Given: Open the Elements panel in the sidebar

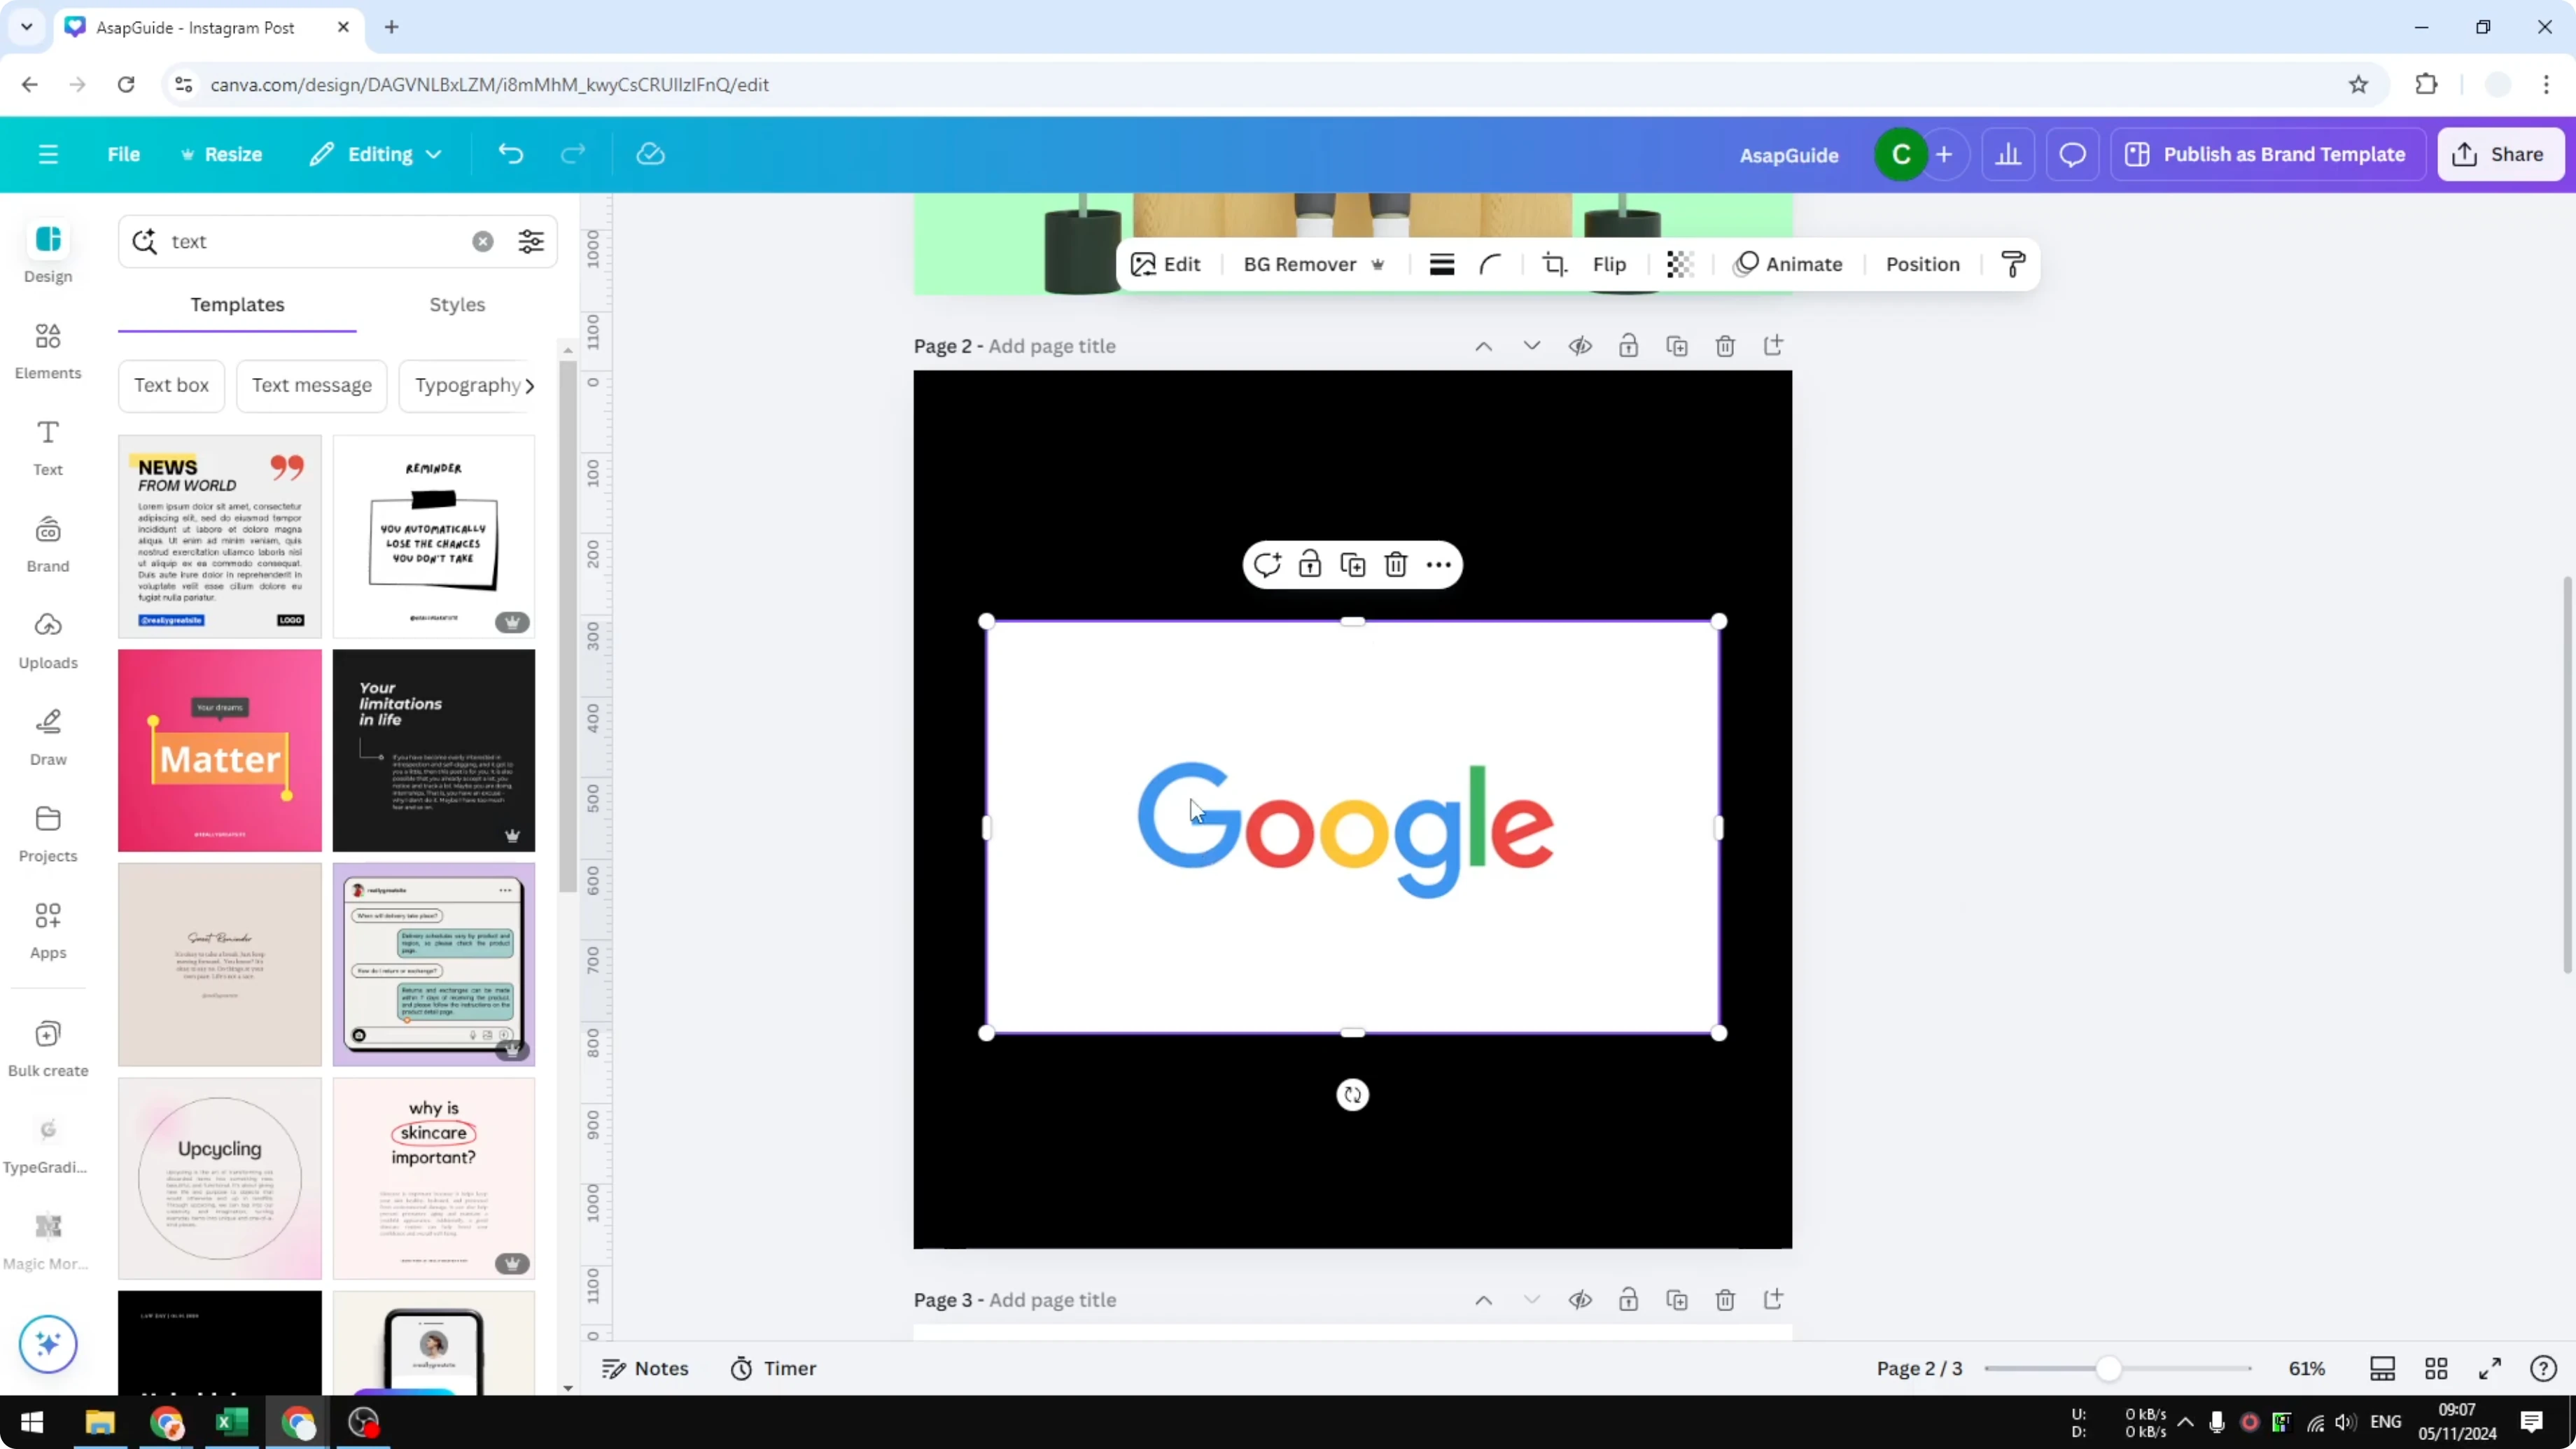Looking at the screenshot, I should [x=48, y=350].
